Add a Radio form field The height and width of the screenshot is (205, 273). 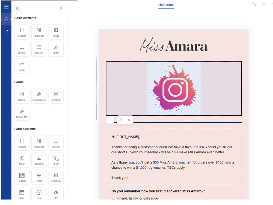point(39,177)
